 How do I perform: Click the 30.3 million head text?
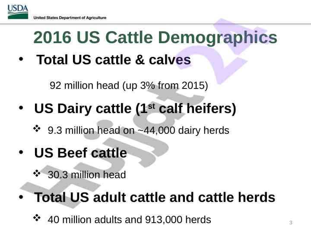(87, 175)
